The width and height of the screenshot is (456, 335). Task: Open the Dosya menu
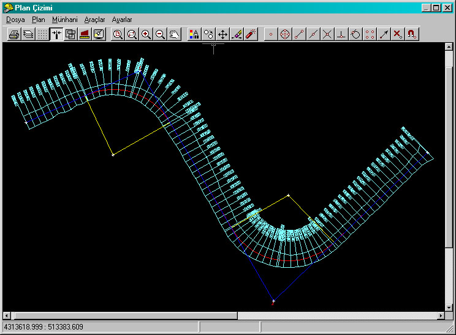click(15, 20)
